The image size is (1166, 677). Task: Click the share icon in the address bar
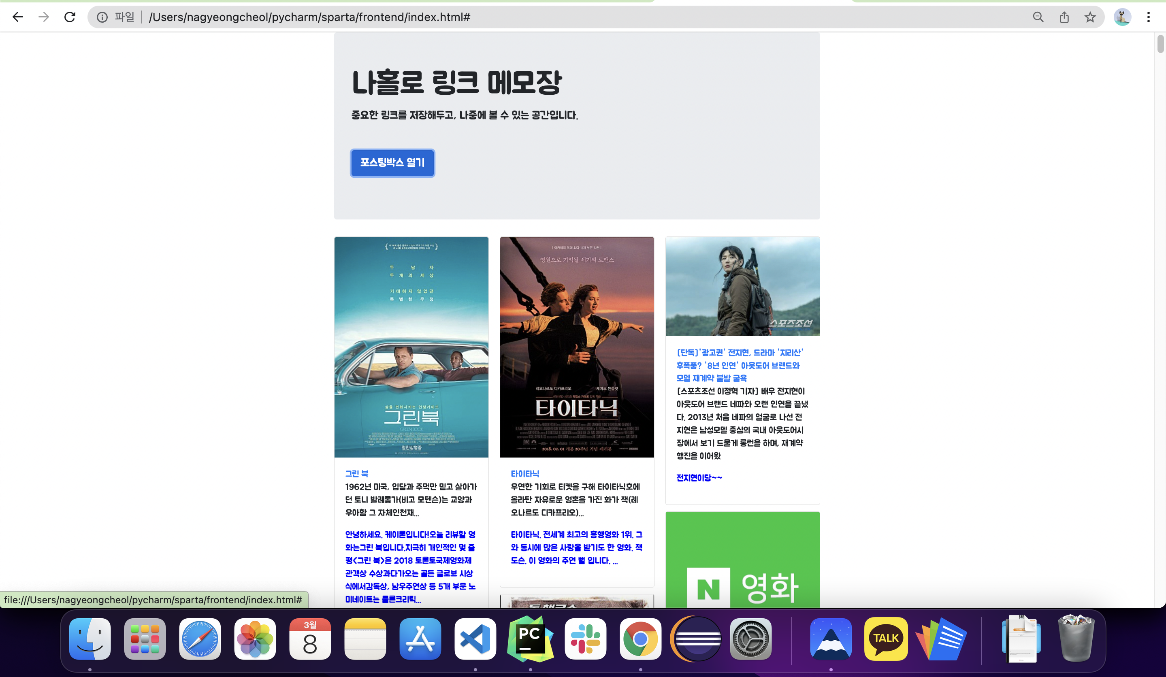tap(1064, 17)
